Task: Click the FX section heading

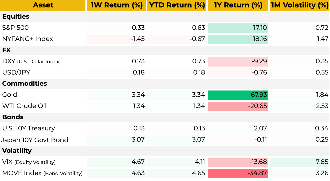Action: pyautogui.click(x=6, y=50)
